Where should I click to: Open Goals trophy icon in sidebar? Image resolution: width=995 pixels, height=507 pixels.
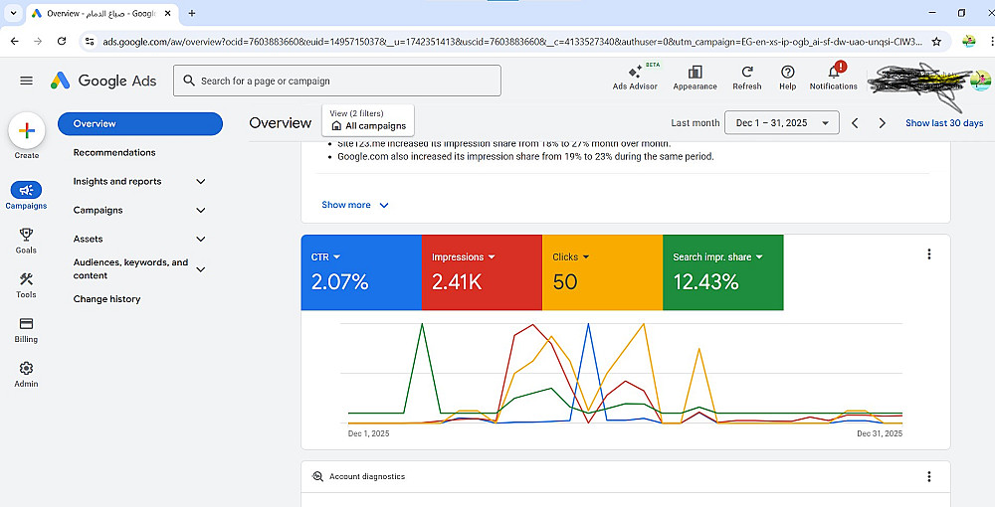[x=27, y=235]
